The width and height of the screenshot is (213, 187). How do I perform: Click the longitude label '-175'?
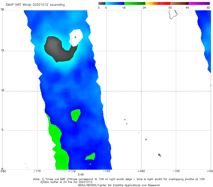point(37,171)
